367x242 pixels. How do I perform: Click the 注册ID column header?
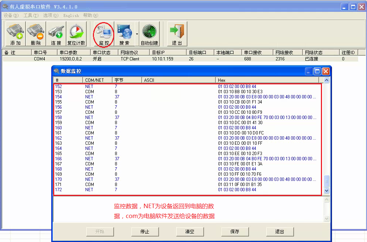[349, 52]
